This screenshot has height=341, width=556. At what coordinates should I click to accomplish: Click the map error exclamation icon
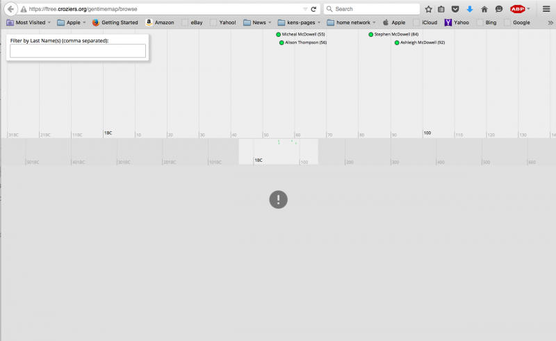pos(279,199)
